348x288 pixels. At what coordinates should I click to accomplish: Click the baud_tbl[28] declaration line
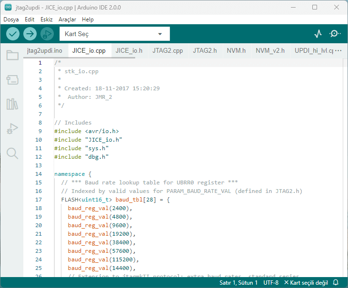point(115,200)
